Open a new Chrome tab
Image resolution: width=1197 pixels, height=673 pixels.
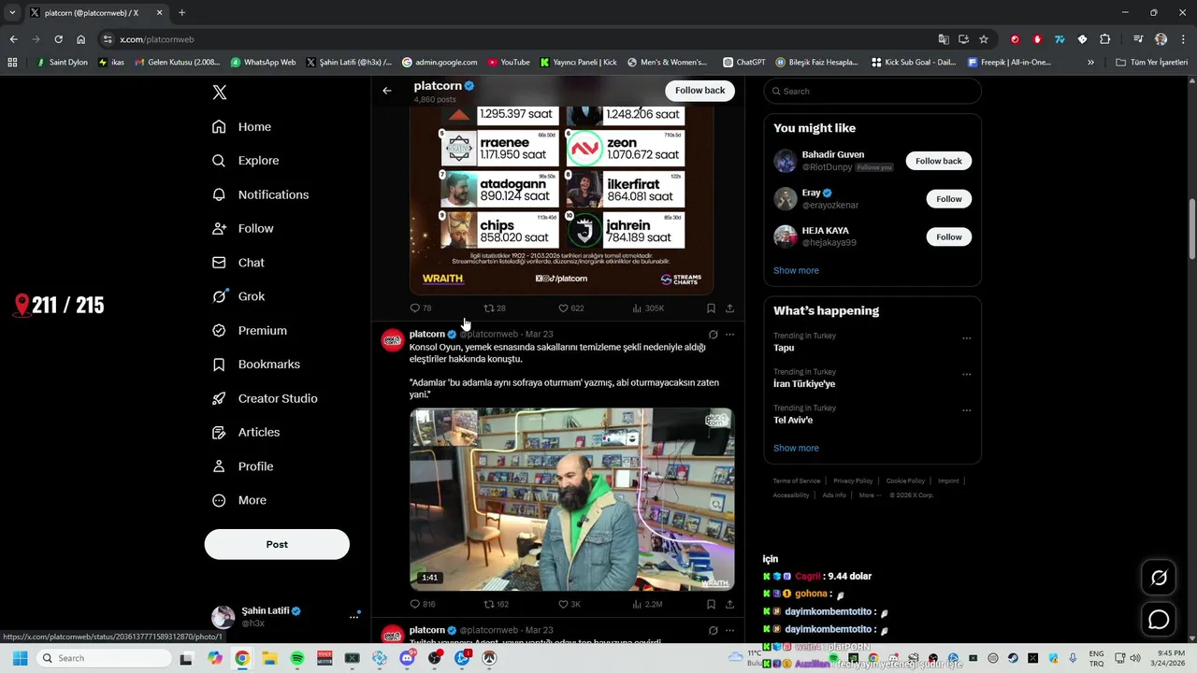click(181, 13)
